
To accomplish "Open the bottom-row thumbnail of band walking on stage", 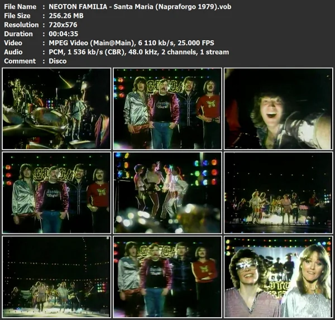I will 56,277.
